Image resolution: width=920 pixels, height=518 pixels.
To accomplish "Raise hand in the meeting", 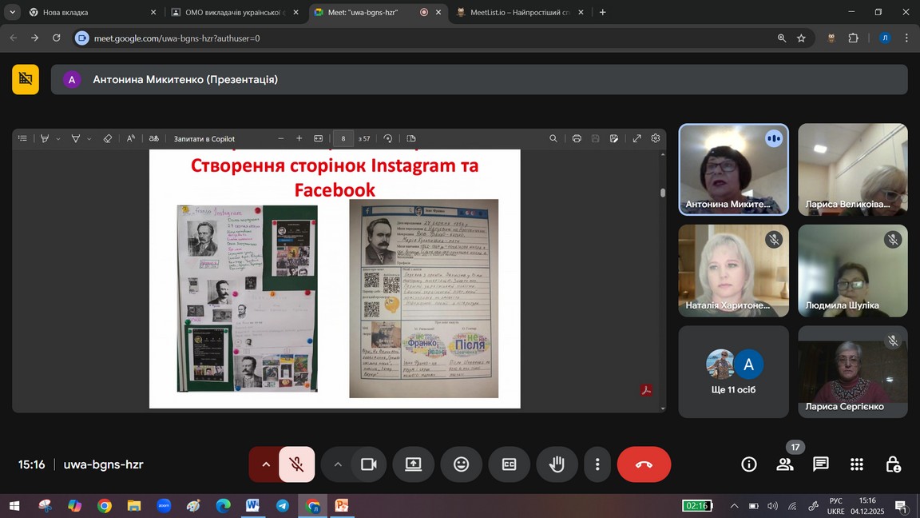I will 557,464.
